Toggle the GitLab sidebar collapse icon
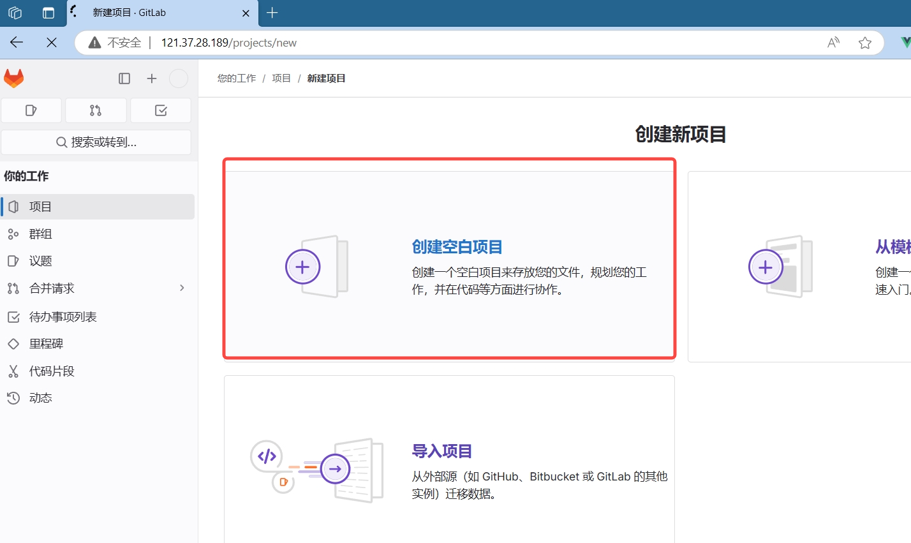The width and height of the screenshot is (911, 543). pyautogui.click(x=124, y=78)
